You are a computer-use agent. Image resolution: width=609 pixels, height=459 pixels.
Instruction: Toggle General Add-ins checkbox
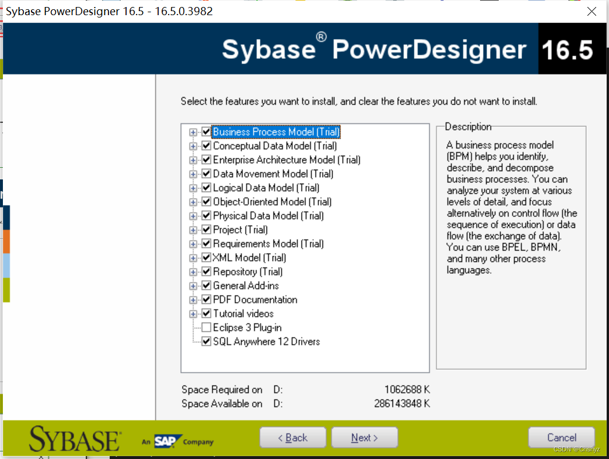206,285
